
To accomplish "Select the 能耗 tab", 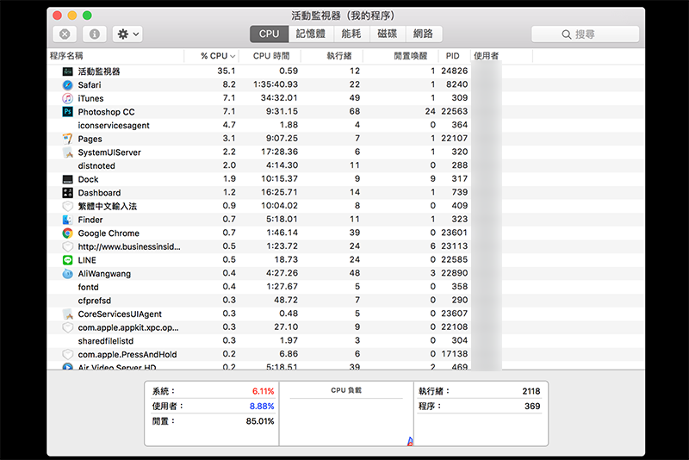I will pos(351,34).
